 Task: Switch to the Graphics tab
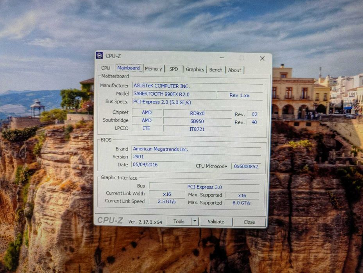click(x=195, y=70)
